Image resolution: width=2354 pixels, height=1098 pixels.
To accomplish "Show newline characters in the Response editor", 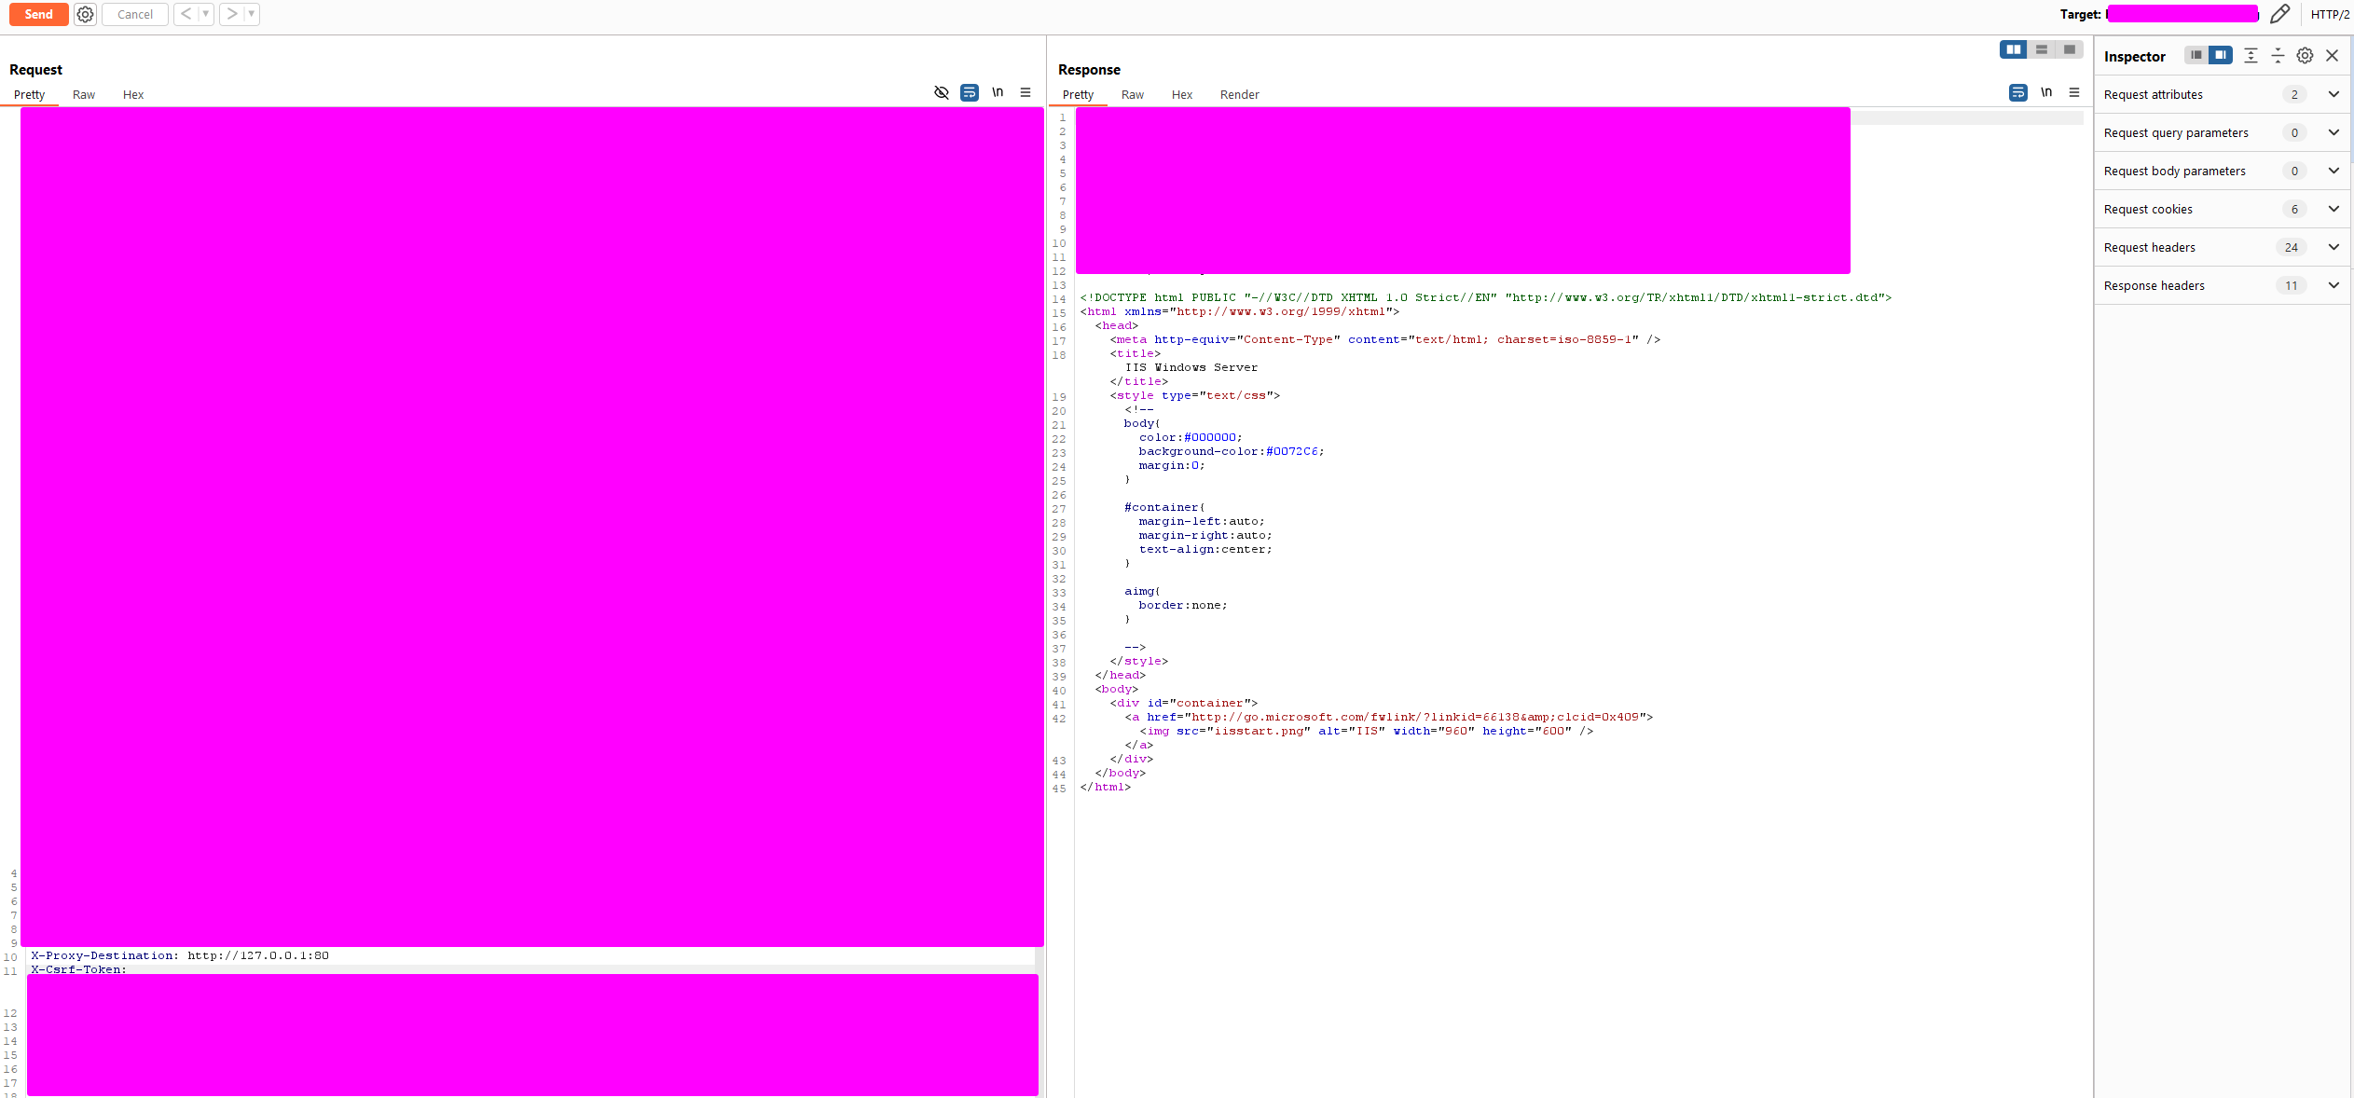I will (2045, 92).
